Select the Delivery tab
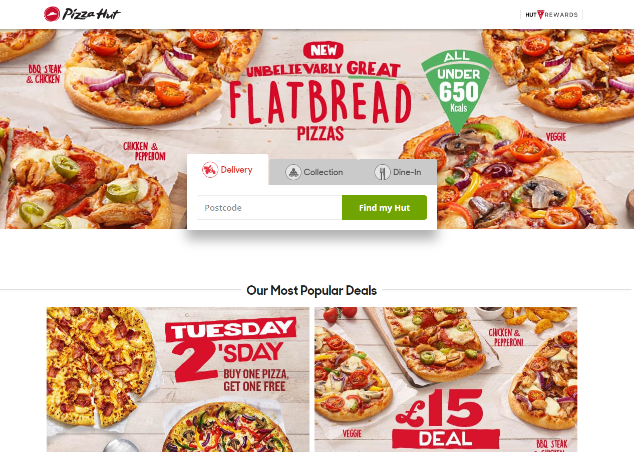 click(228, 170)
